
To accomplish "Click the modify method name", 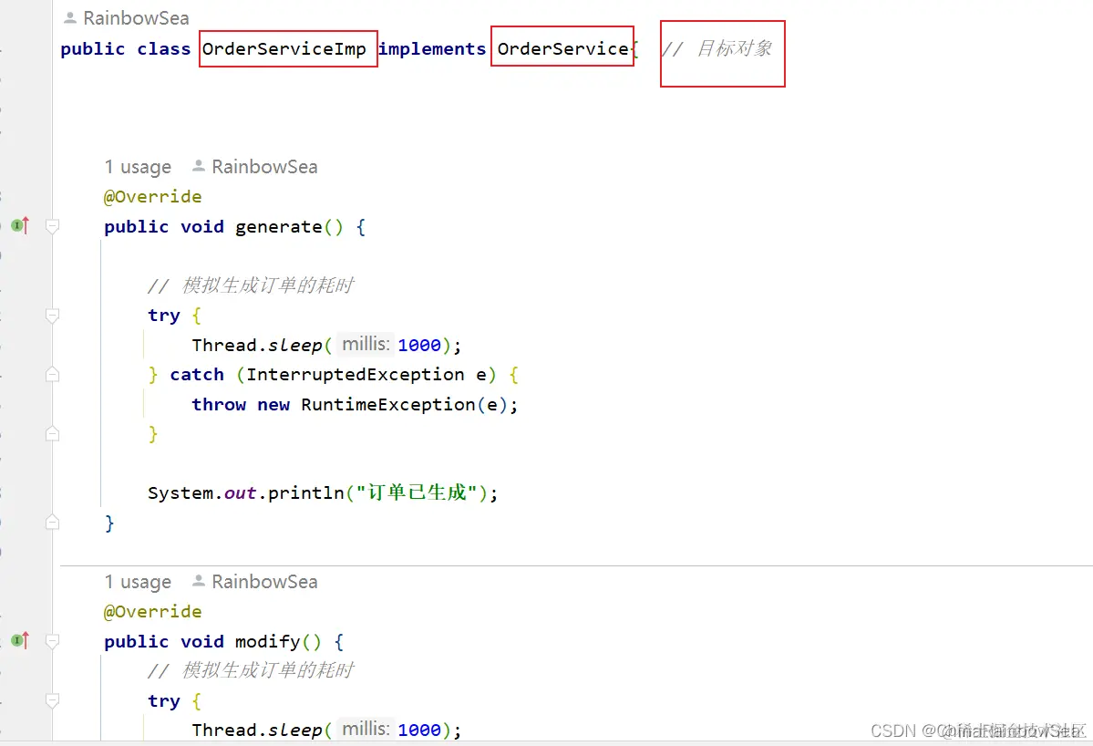I will [x=268, y=641].
